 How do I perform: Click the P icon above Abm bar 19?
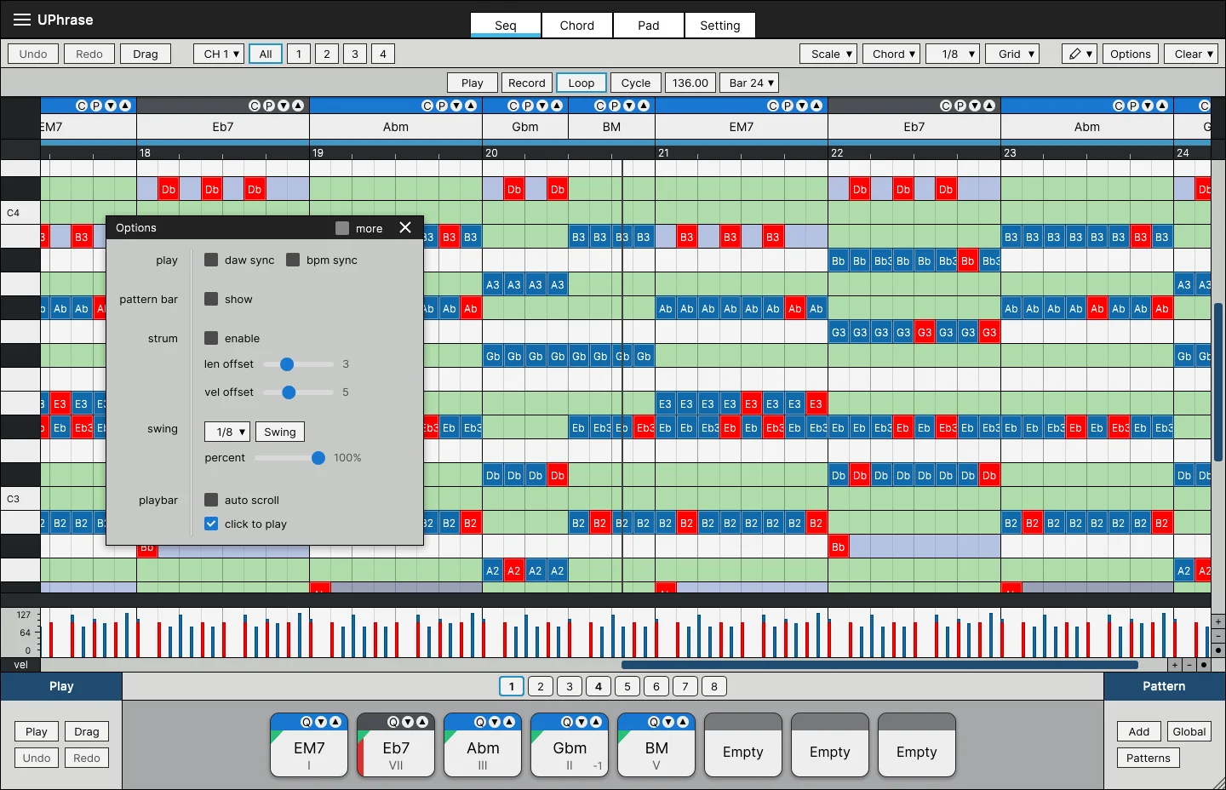[443, 106]
